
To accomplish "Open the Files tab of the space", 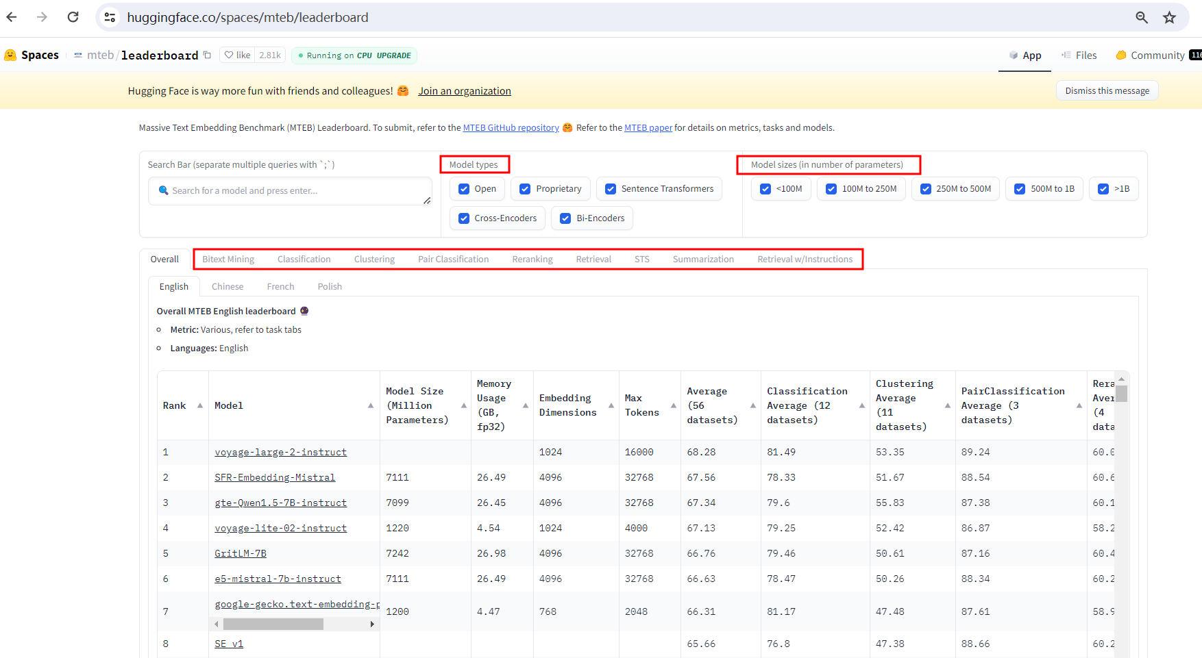I will (1079, 55).
